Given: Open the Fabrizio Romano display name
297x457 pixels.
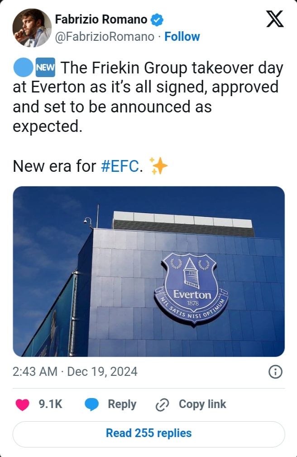Looking at the screenshot, I should [x=101, y=19].
